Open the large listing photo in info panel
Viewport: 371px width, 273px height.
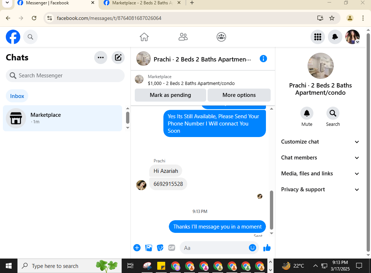[x=320, y=66]
